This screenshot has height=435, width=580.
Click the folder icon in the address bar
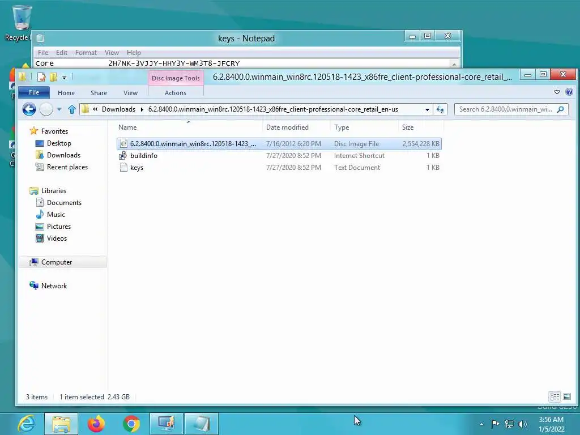click(x=86, y=109)
